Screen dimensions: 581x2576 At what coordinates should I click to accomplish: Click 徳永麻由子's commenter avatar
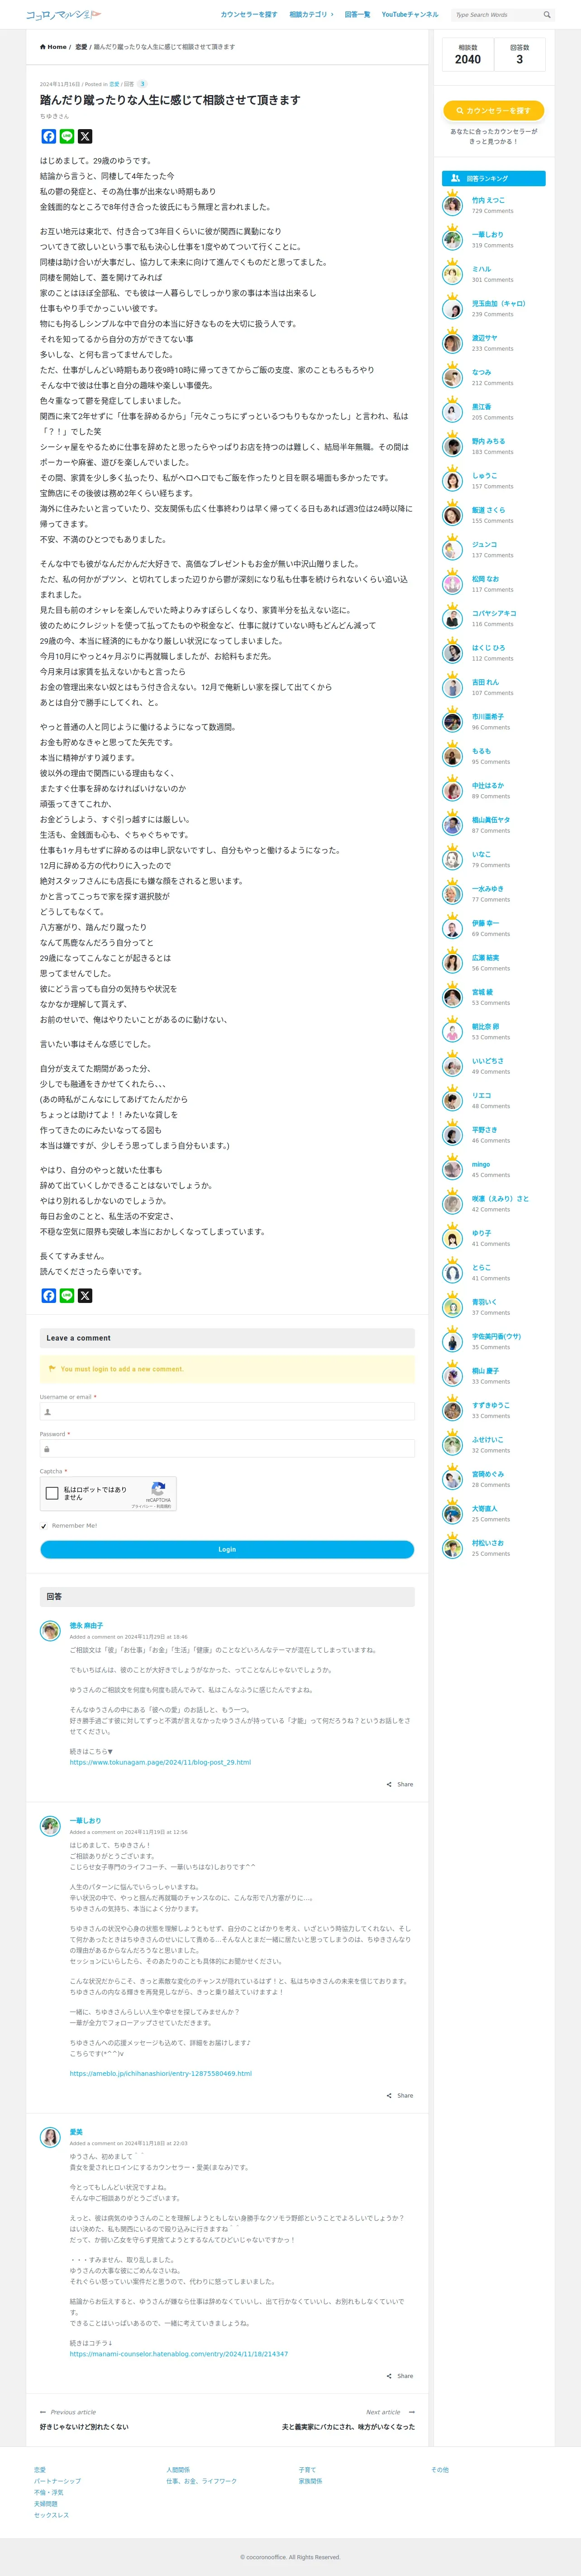pos(50,1631)
